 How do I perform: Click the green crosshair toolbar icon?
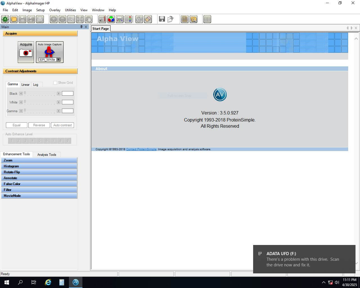(5, 19)
